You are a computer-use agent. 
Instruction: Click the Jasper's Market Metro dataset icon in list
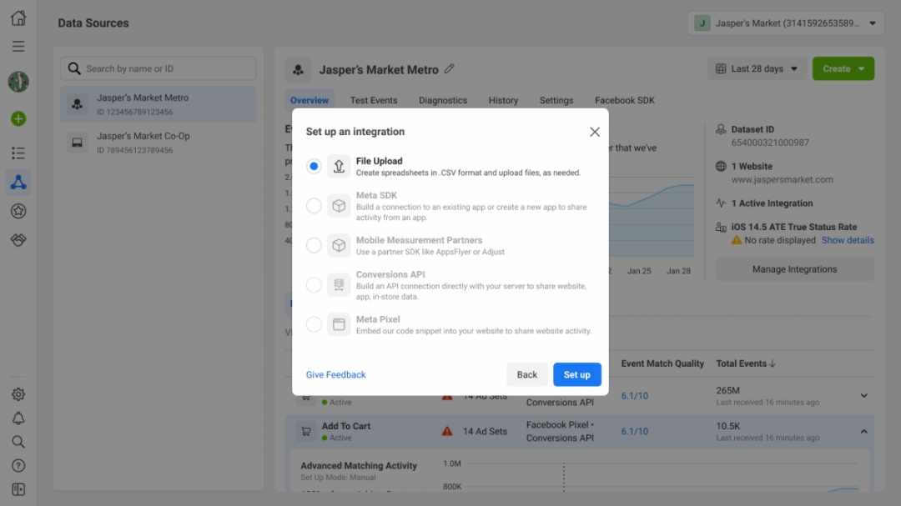(x=77, y=104)
